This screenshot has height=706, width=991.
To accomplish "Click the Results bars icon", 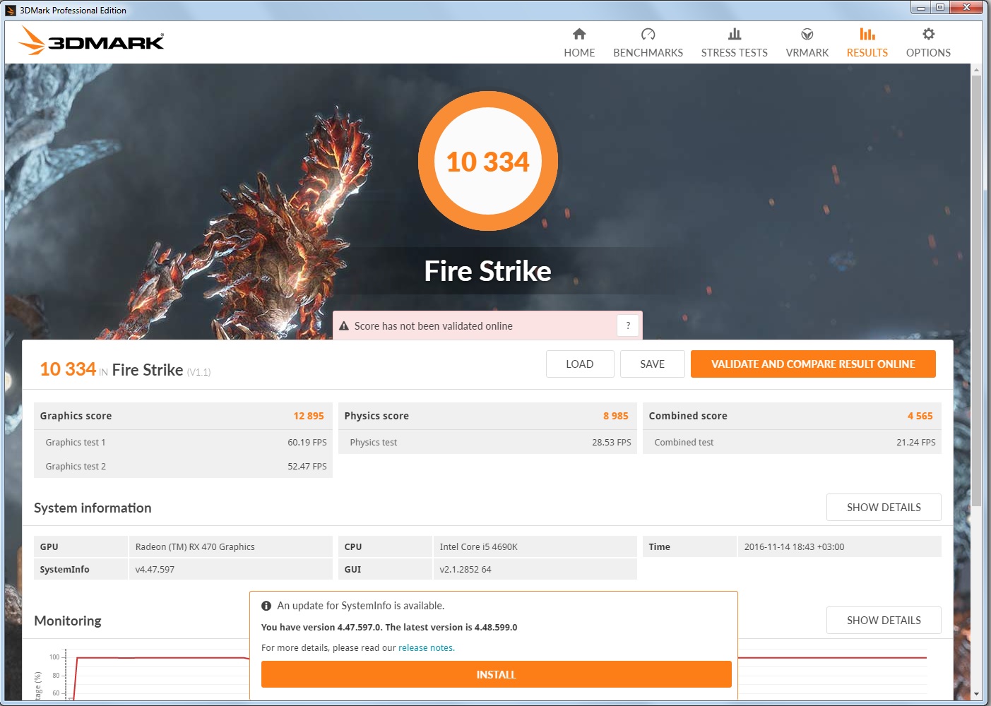I will (x=867, y=34).
